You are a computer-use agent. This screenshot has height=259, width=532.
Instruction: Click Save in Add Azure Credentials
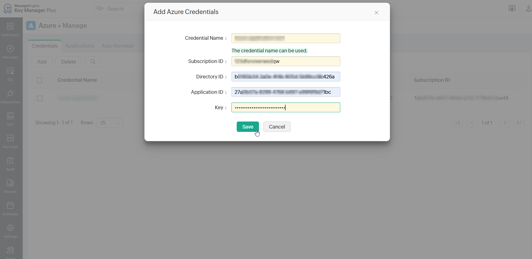click(x=247, y=127)
